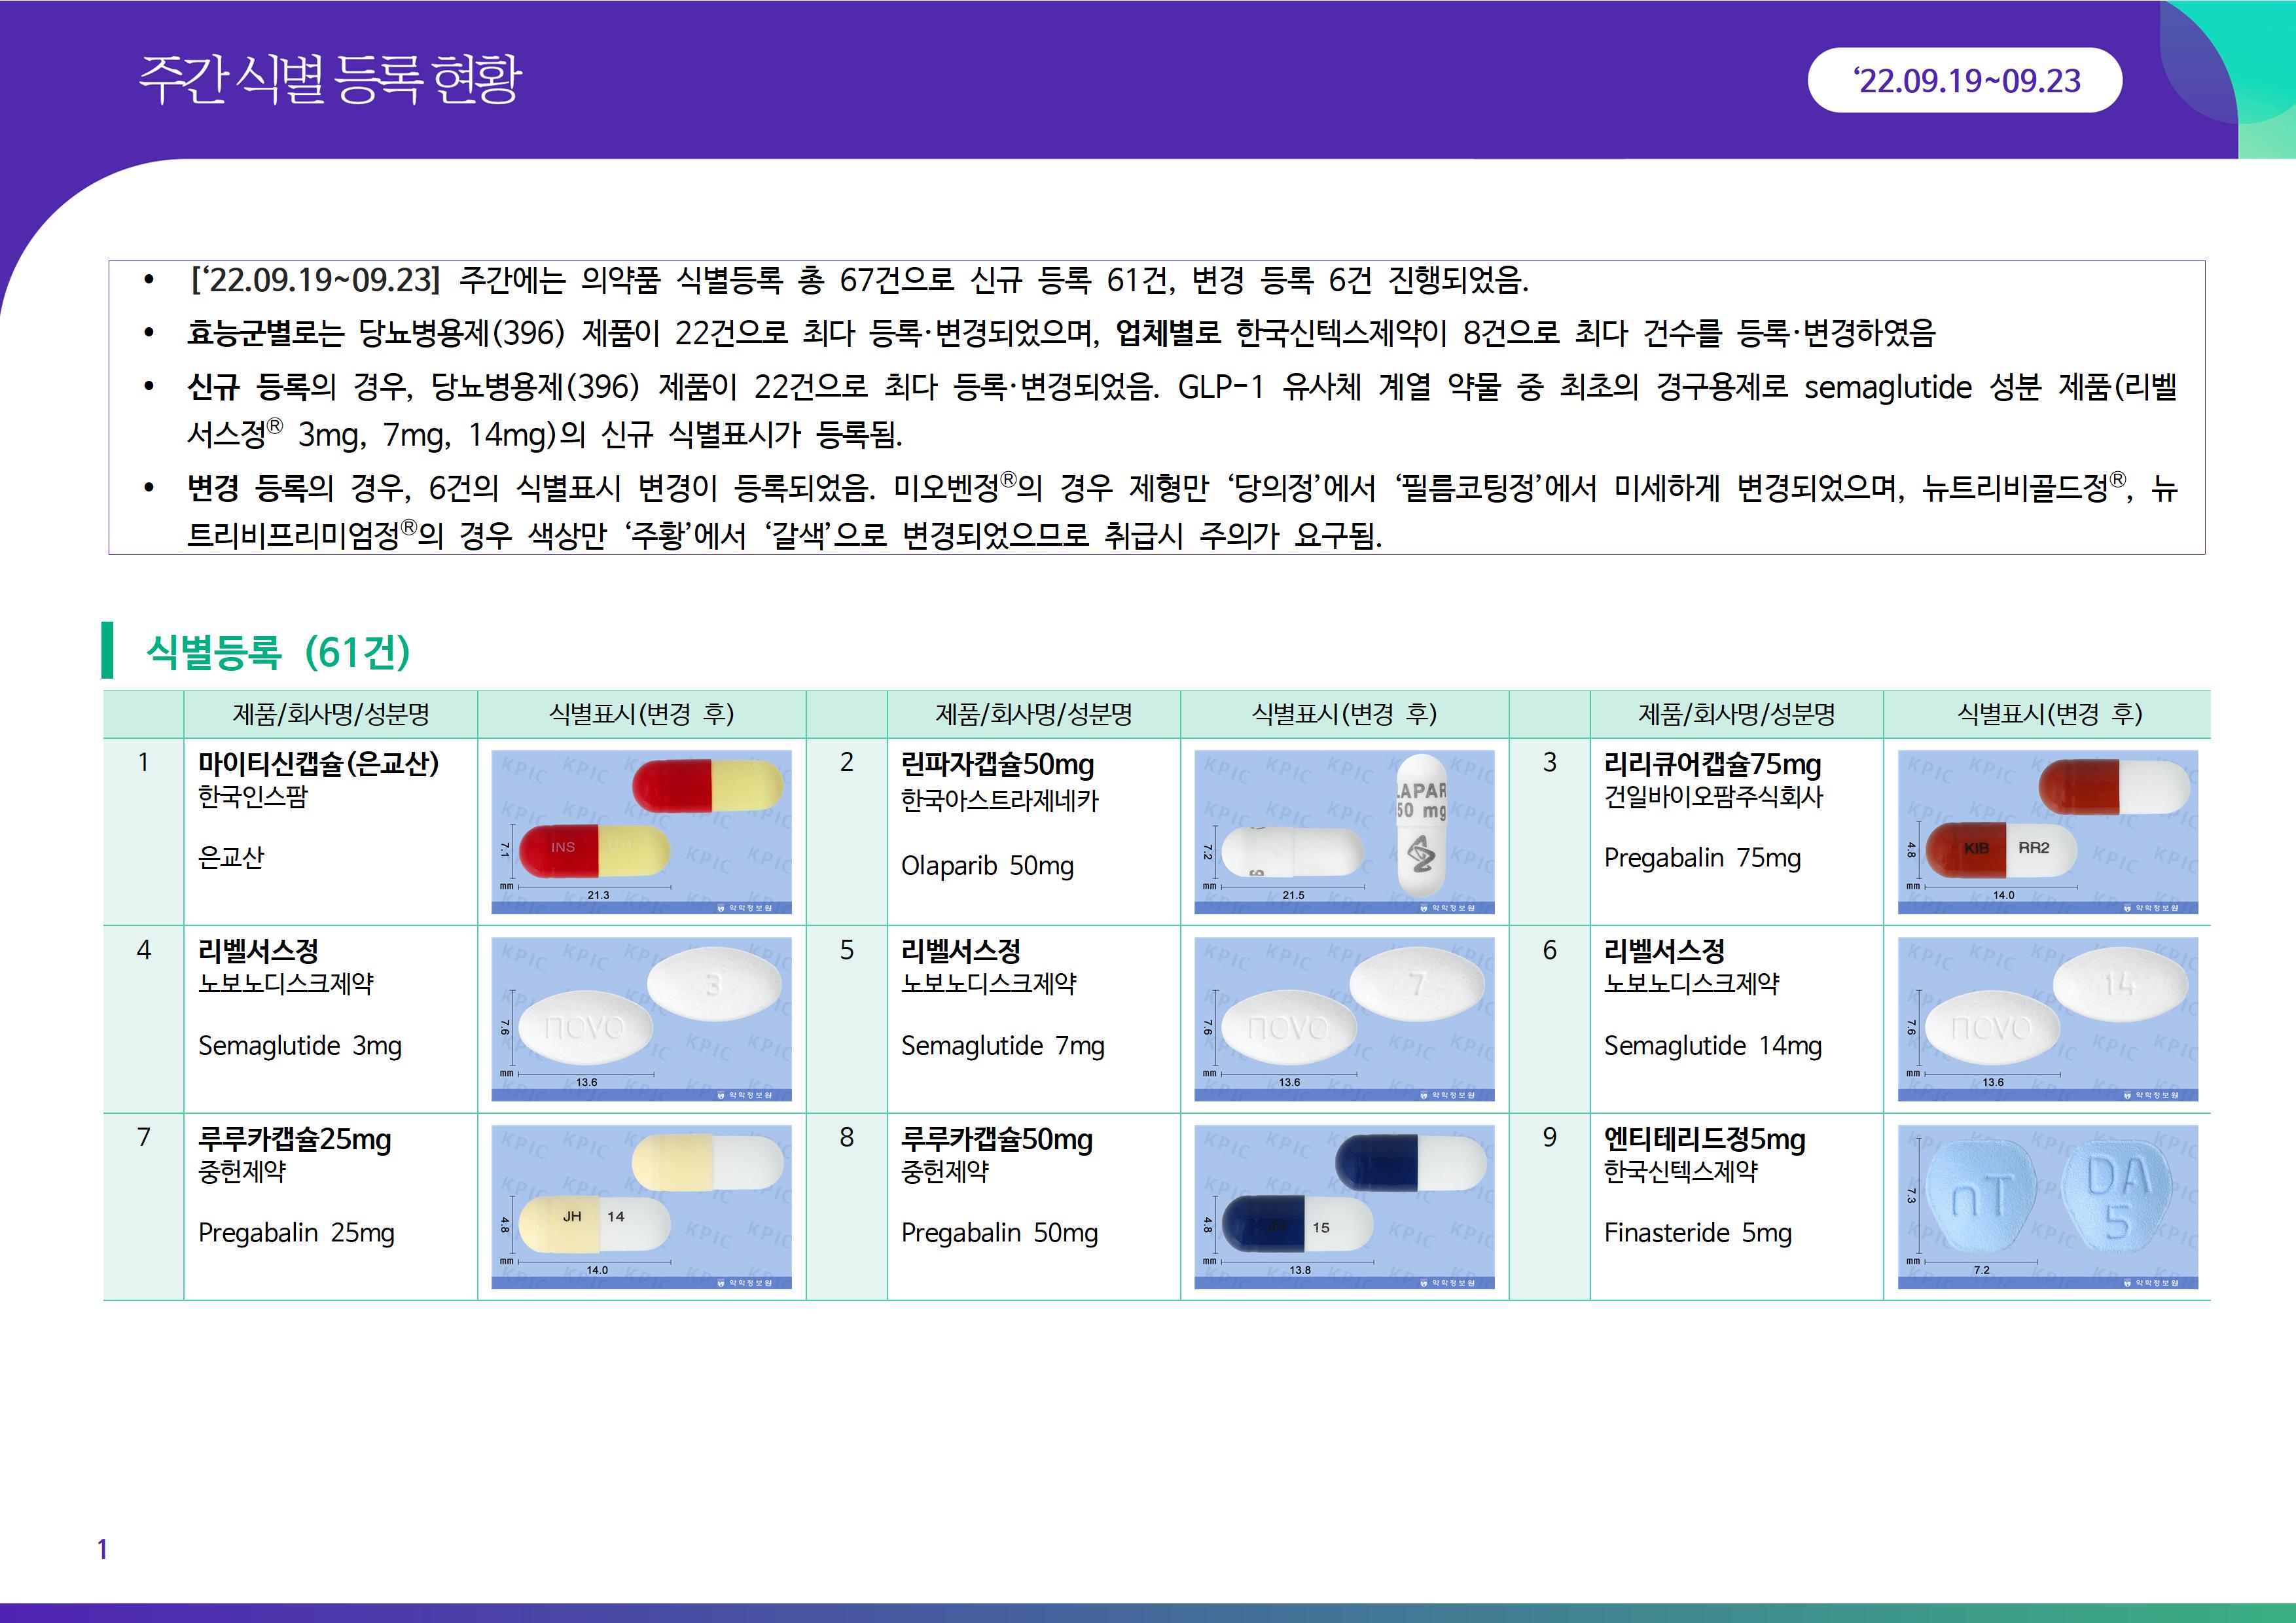Click the last 식별표시(변경 후) column header

[2047, 714]
